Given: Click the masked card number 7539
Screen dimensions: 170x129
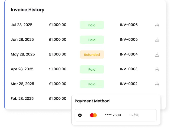Looking at the screenshot, I should click(x=113, y=115).
